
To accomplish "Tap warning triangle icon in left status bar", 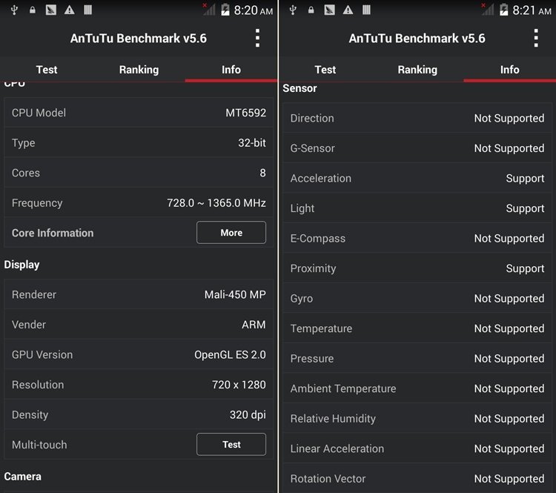I will pos(69,10).
